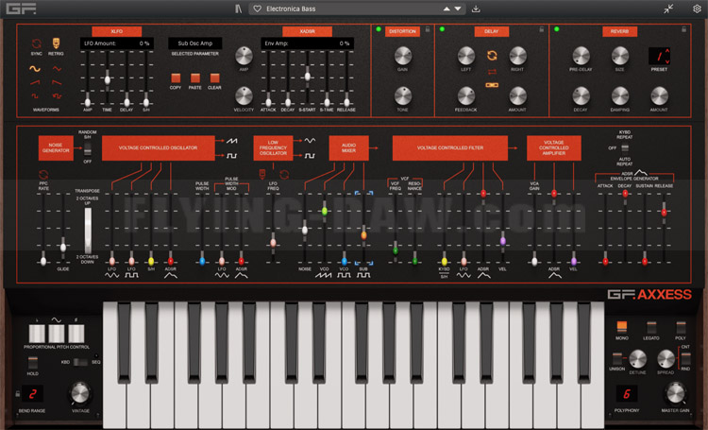This screenshot has height=430, width=708.
Task: Click the Delay lock icon
Action: 542,29
